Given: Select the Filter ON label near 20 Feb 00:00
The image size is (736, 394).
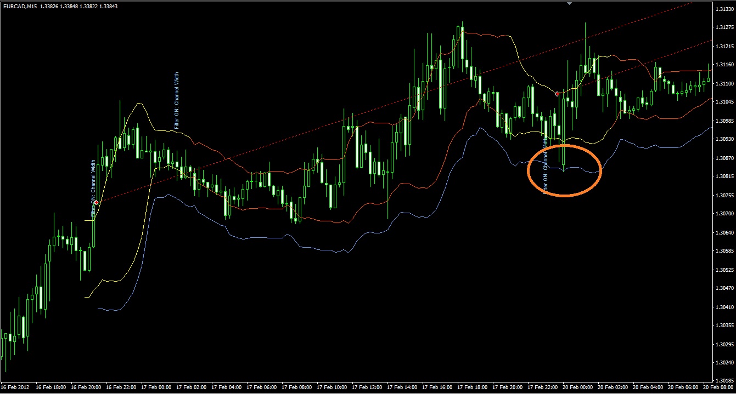Looking at the screenshot, I should pyautogui.click(x=546, y=165).
